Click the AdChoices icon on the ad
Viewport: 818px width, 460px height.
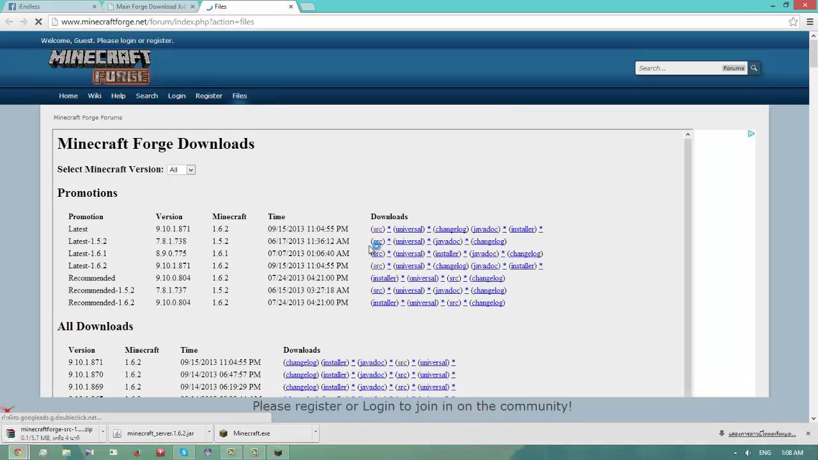(x=751, y=134)
